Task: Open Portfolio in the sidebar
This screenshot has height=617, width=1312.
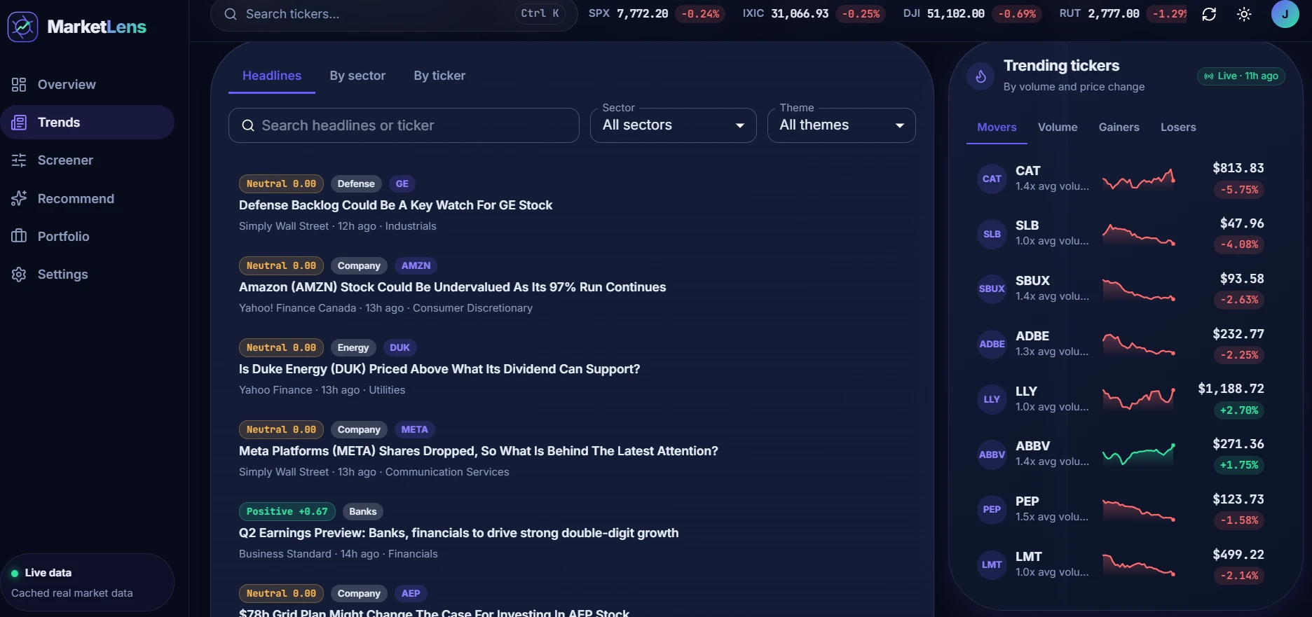Action: 88,237
